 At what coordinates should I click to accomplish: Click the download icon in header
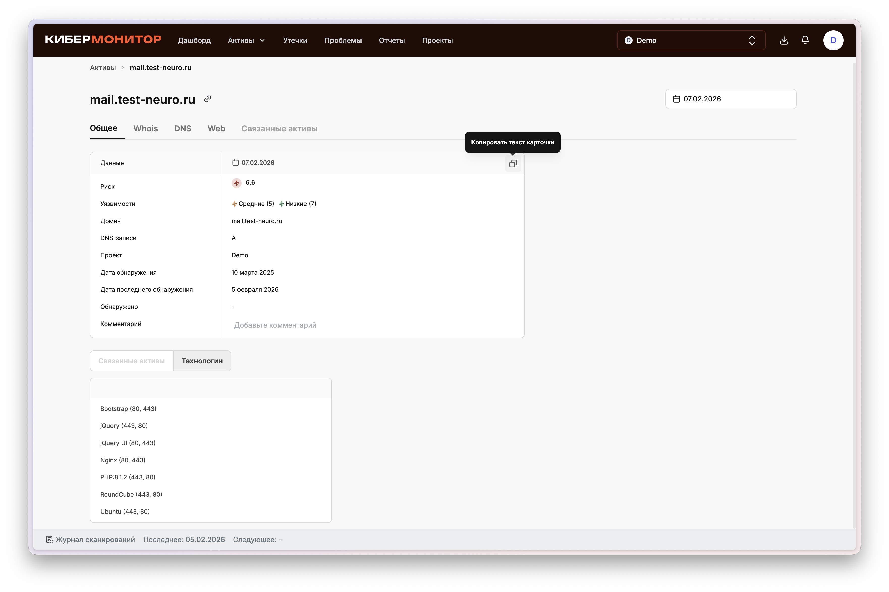click(x=784, y=40)
